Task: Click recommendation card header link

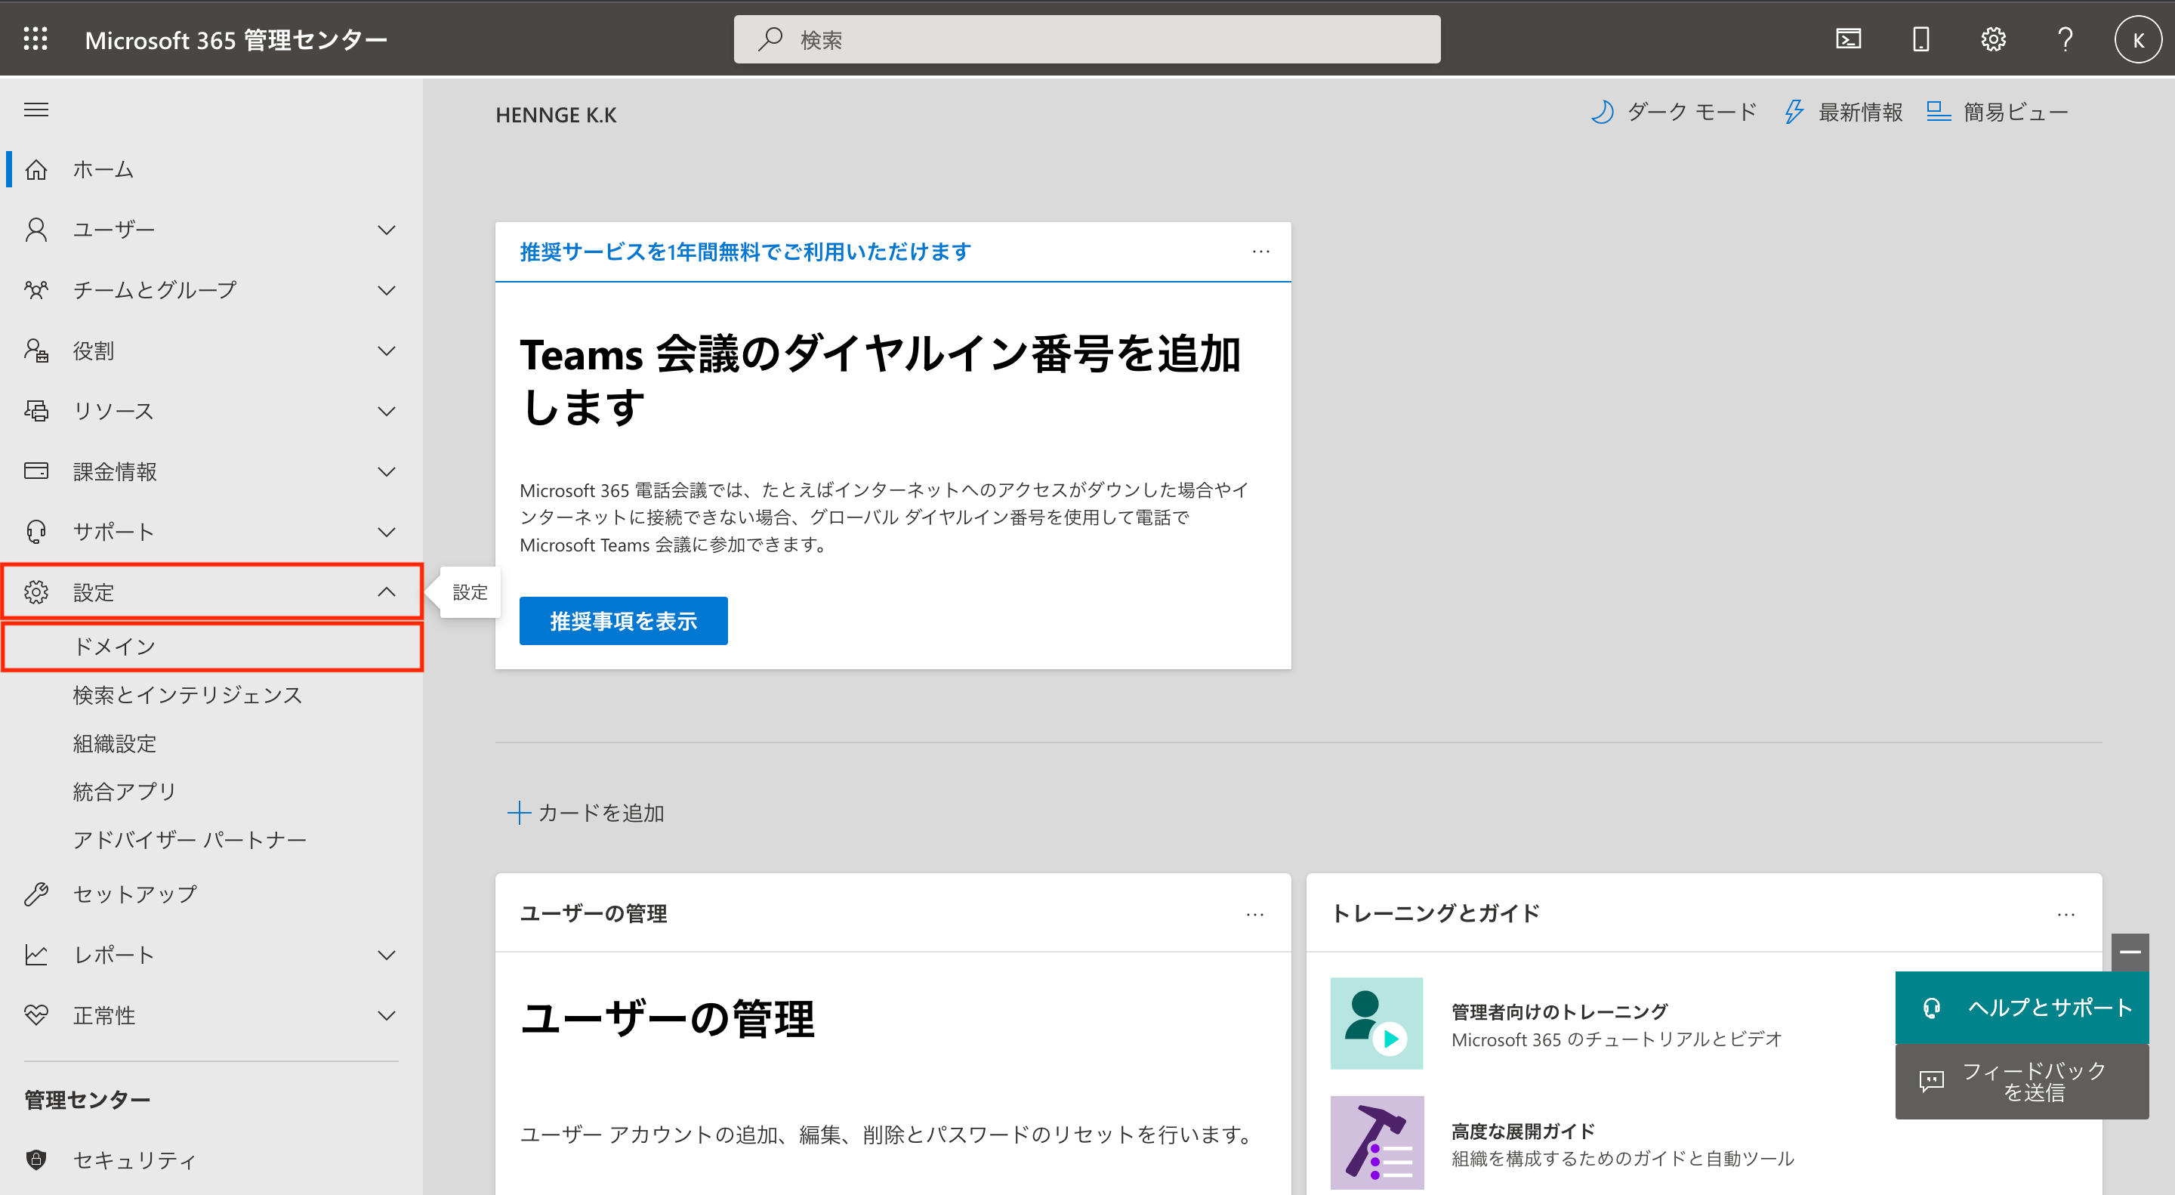Action: pos(745,252)
